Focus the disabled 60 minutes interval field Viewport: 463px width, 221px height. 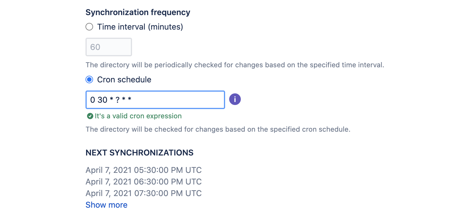click(109, 47)
